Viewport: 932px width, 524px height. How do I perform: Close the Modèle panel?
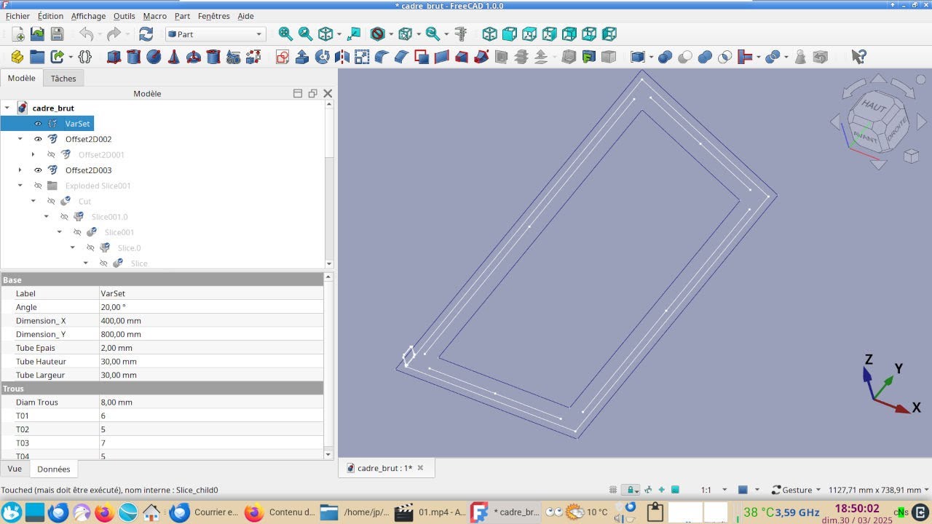pyautogui.click(x=328, y=93)
